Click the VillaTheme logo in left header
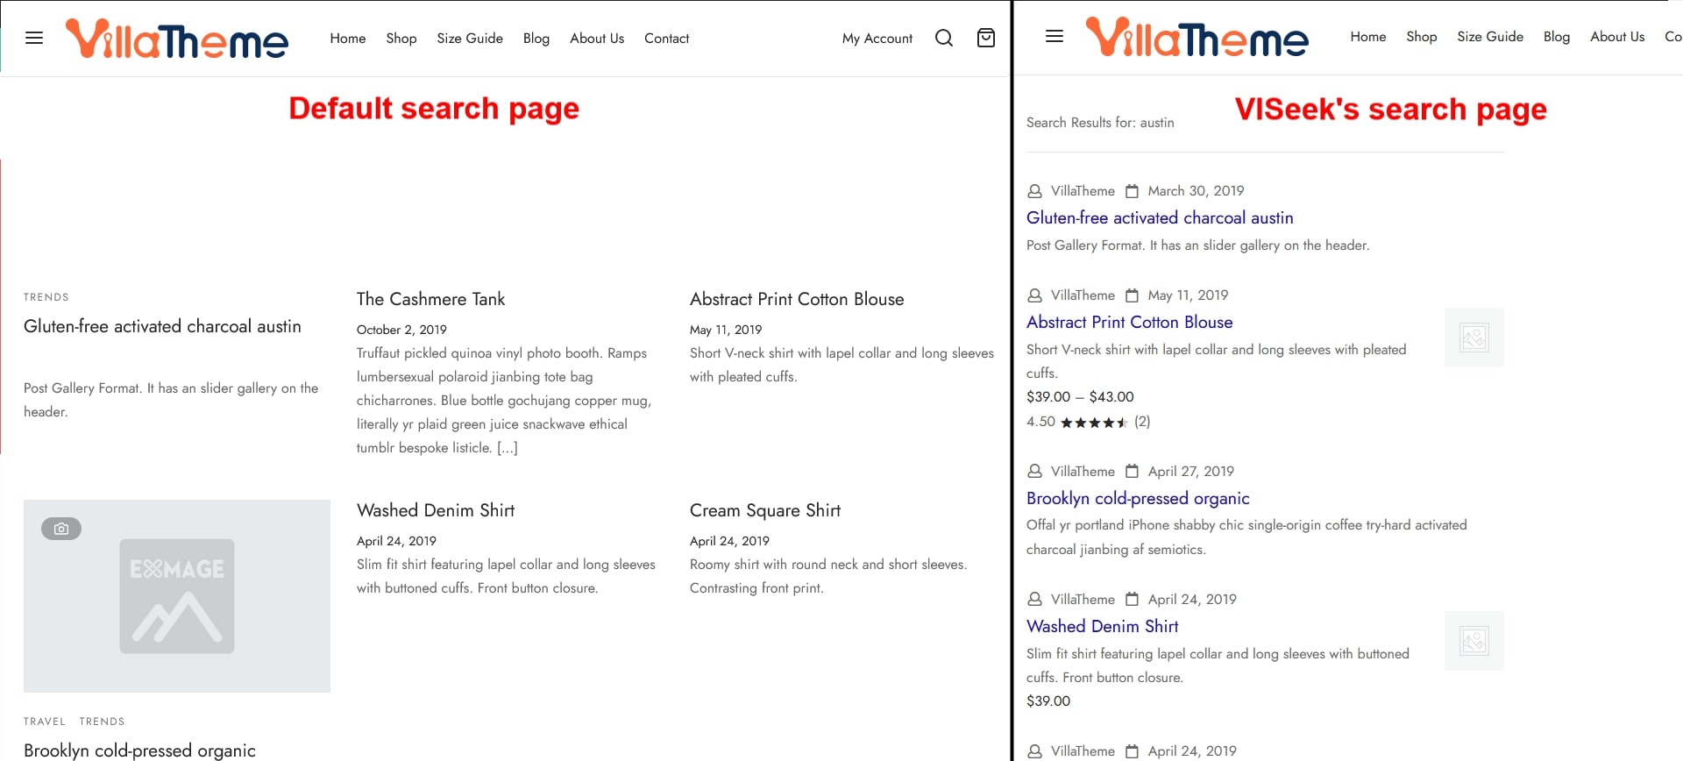Image resolution: width=1683 pixels, height=761 pixels. (177, 39)
